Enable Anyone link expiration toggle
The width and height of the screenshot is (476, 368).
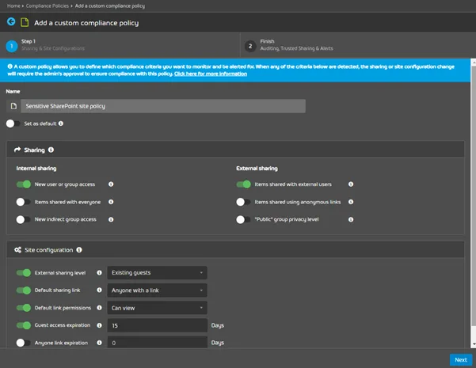pos(24,343)
